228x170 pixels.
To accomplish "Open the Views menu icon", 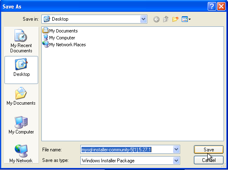I will click(x=186, y=19).
